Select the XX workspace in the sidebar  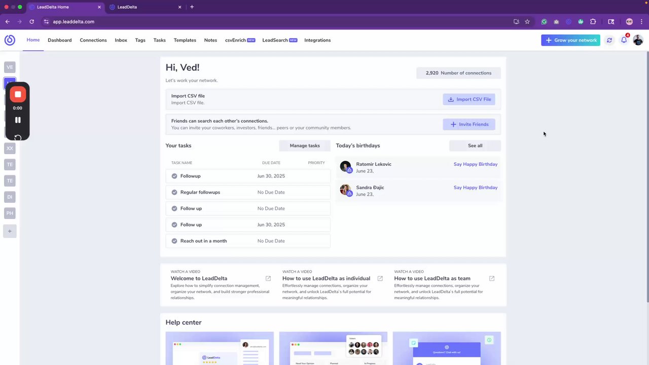pos(10,148)
